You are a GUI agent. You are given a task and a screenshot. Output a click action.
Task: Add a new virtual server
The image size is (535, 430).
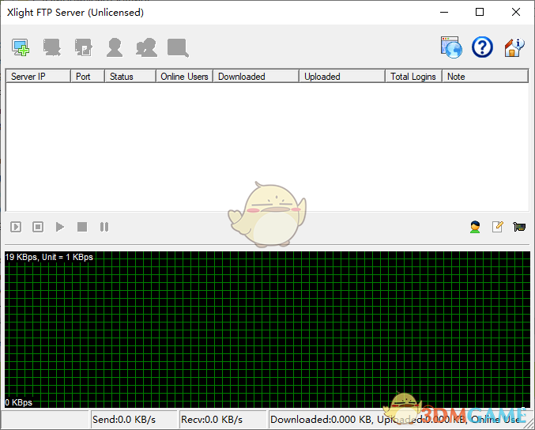(21, 47)
